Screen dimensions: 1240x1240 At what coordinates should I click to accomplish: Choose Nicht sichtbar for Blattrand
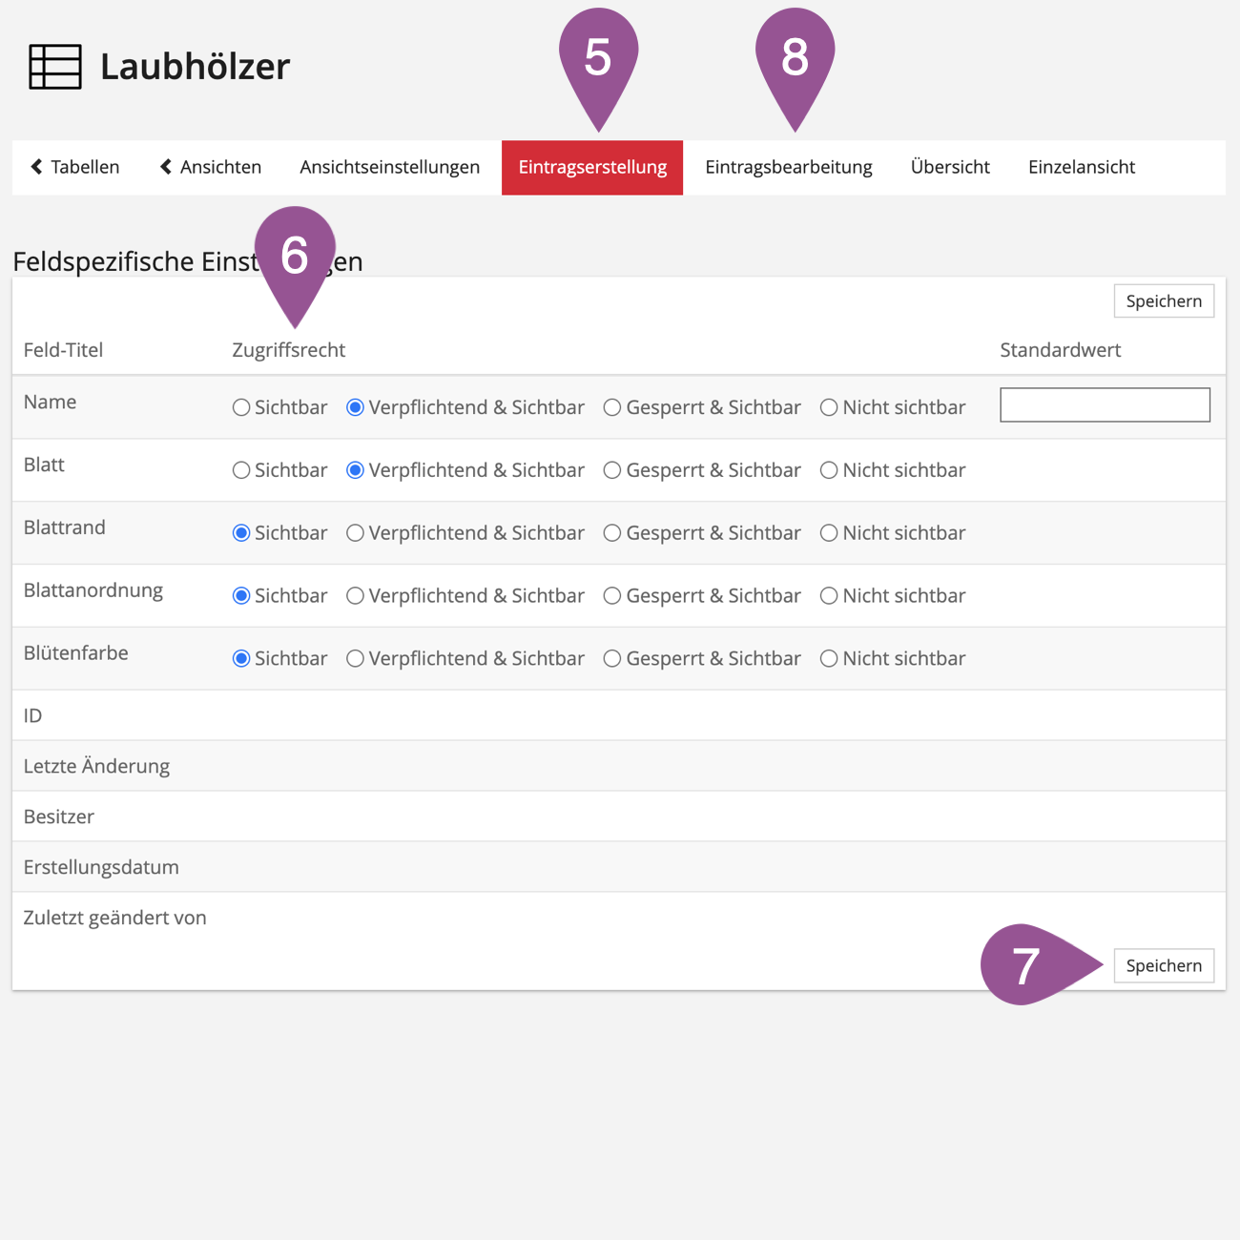coord(829,533)
